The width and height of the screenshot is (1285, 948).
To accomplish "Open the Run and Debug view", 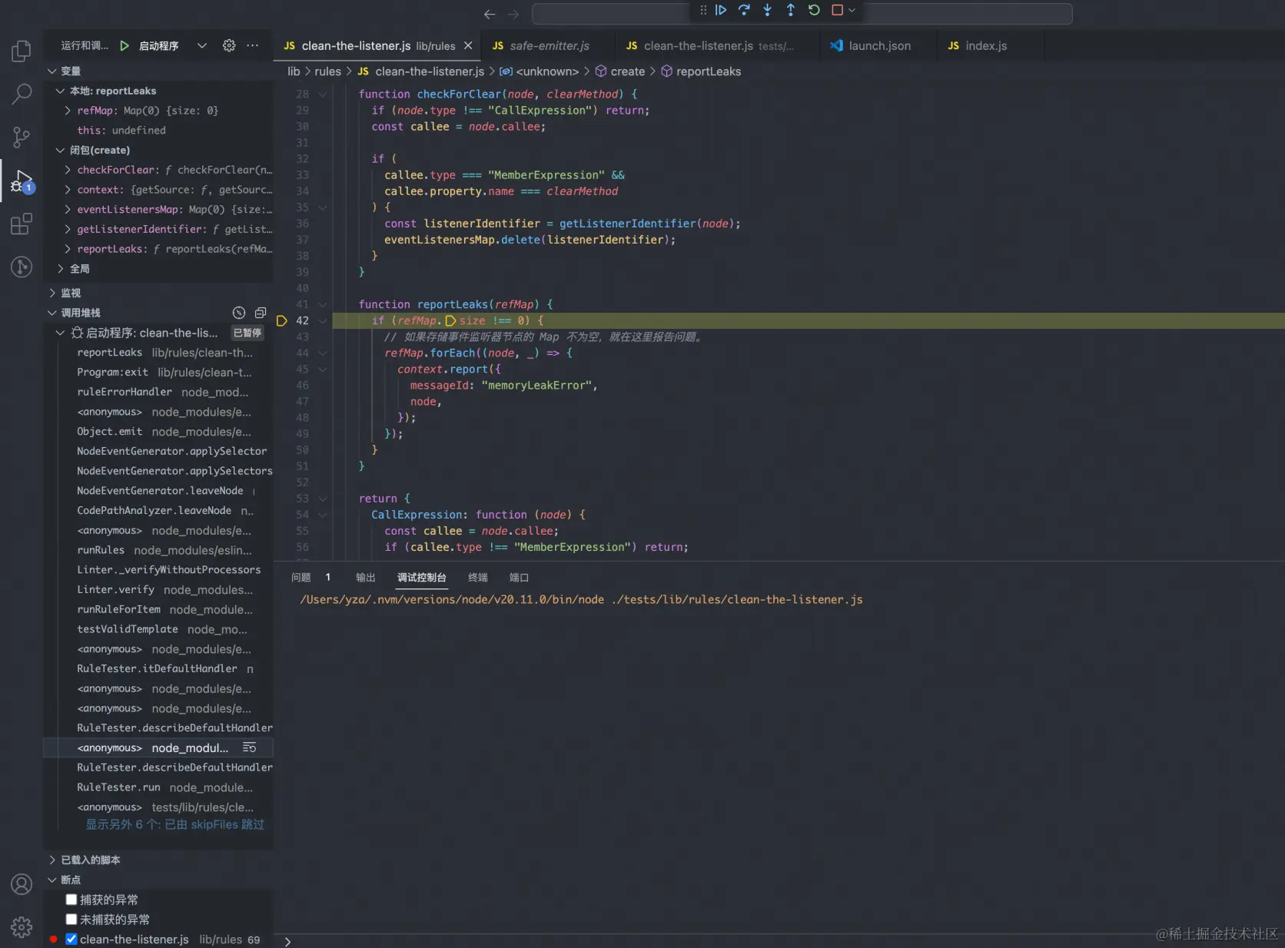I will pos(22,181).
